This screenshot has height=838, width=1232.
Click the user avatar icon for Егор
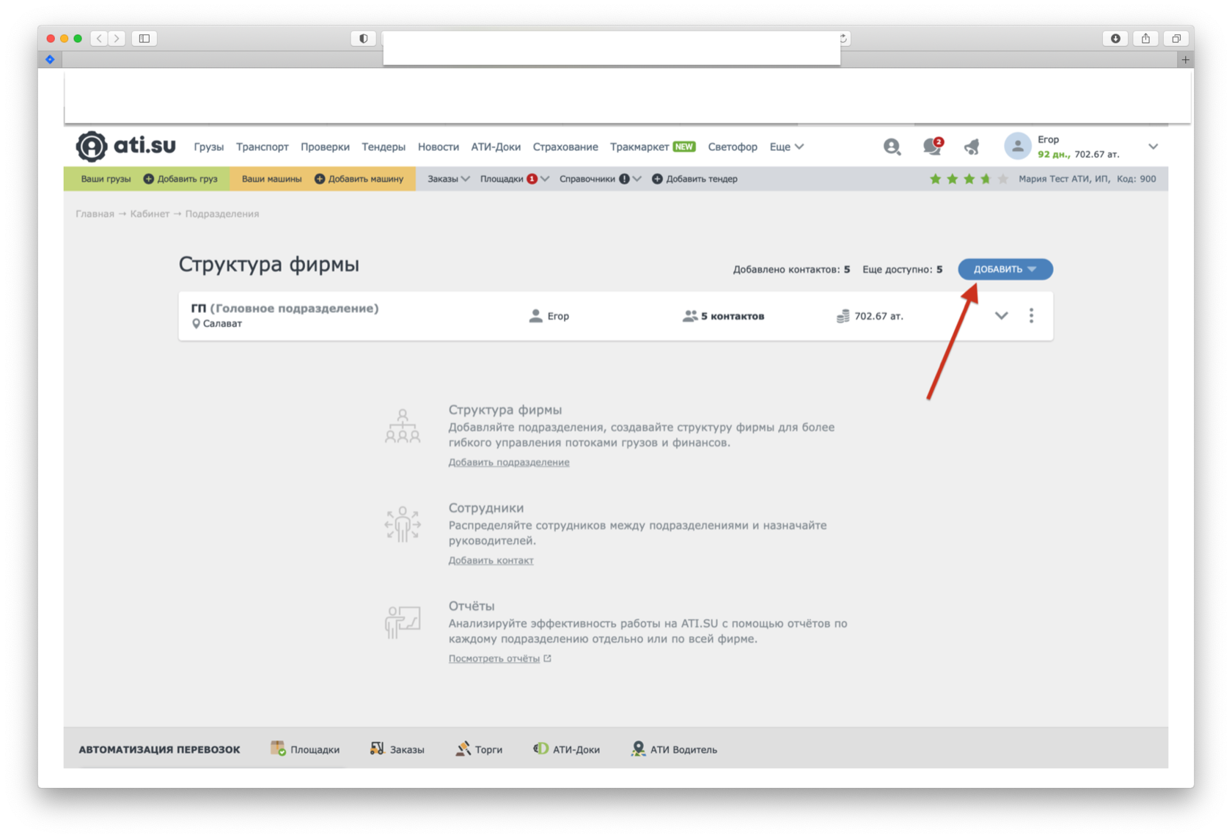(1017, 146)
